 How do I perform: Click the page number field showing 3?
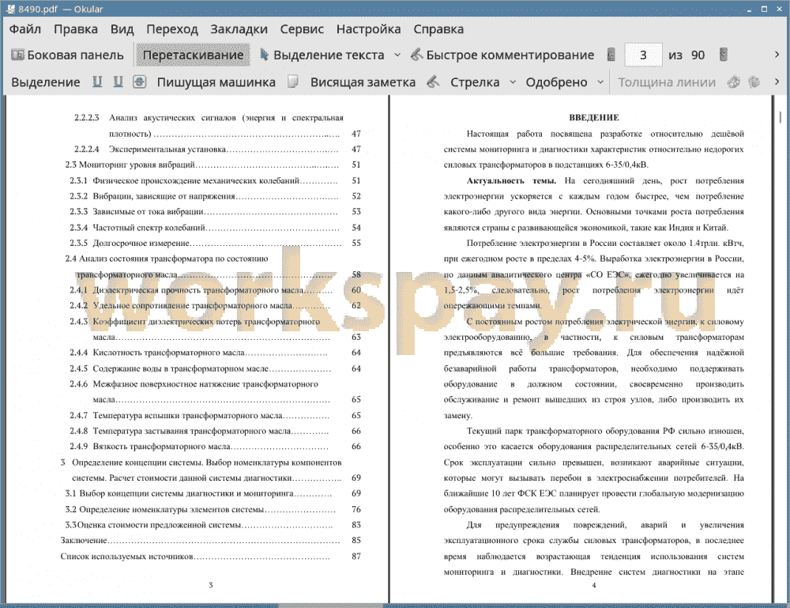pos(643,55)
